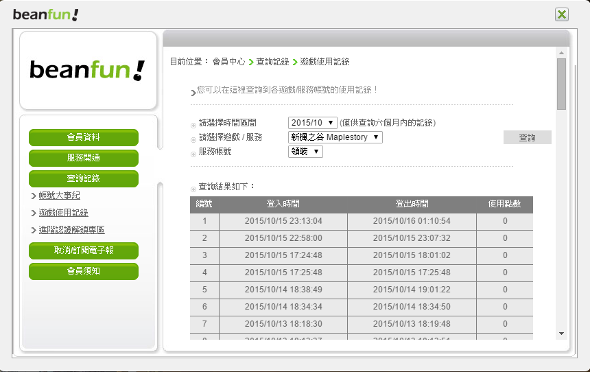Image resolution: width=590 pixels, height=372 pixels.
Task: Open the 2015/10 time period dropdown
Action: click(x=313, y=123)
